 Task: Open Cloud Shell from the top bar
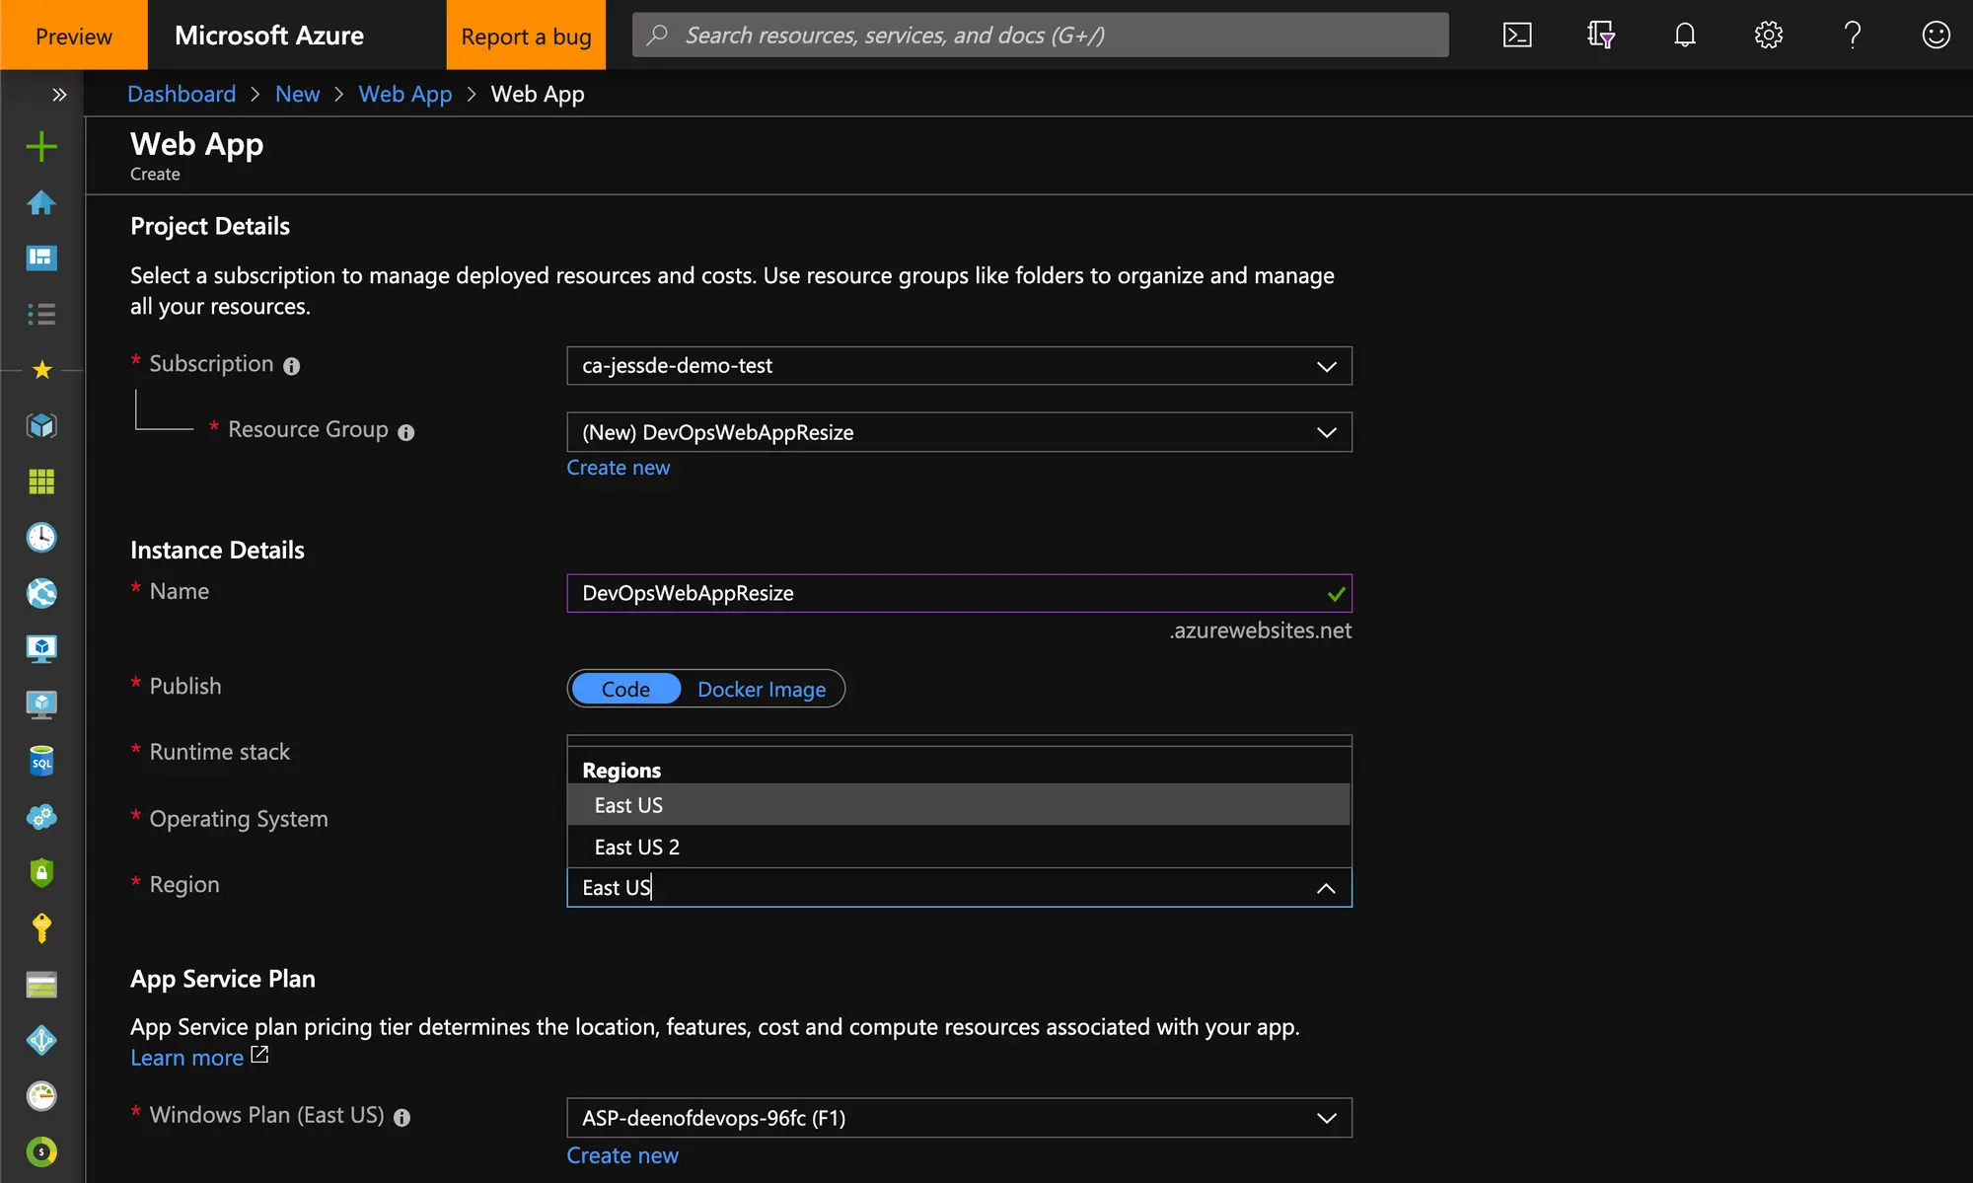pyautogui.click(x=1516, y=36)
